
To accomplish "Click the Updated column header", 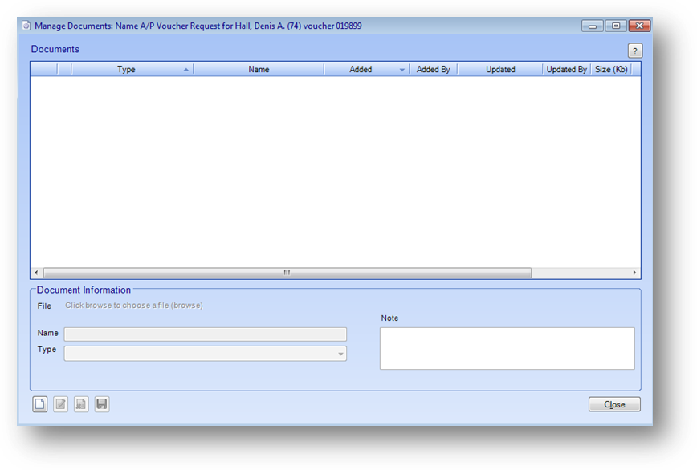I will click(500, 69).
